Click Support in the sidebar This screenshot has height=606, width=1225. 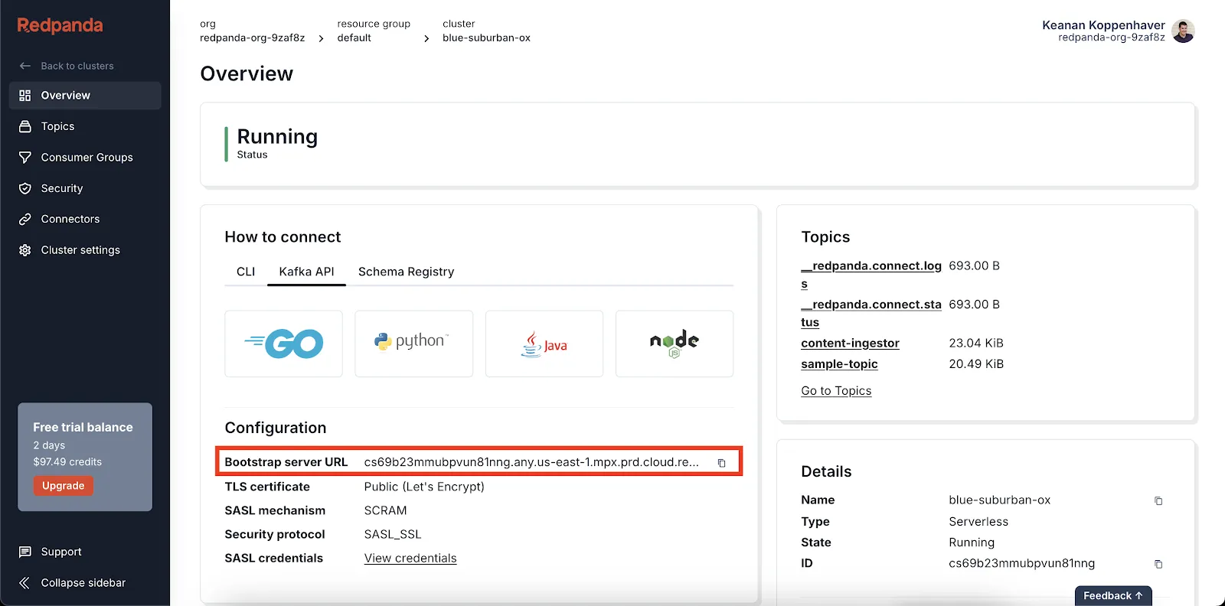pyautogui.click(x=61, y=552)
